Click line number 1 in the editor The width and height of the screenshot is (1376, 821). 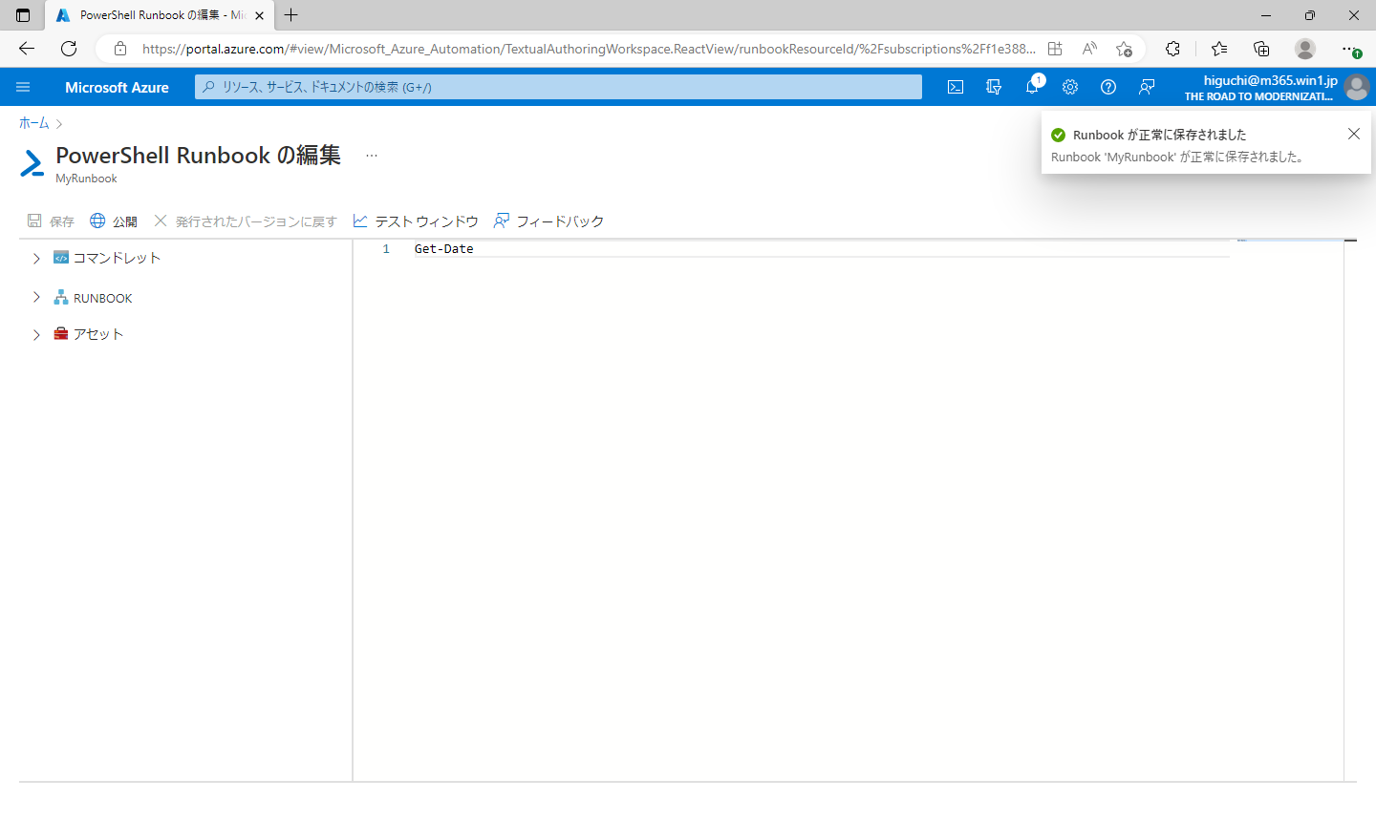tap(386, 249)
